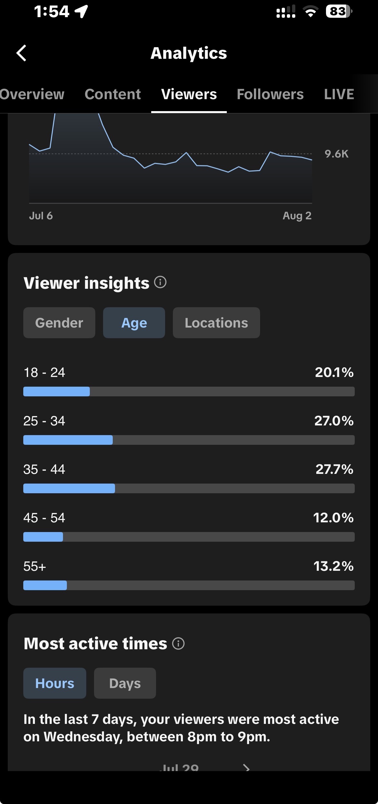
Task: Tap the location arrow in status bar
Action: coord(81,12)
